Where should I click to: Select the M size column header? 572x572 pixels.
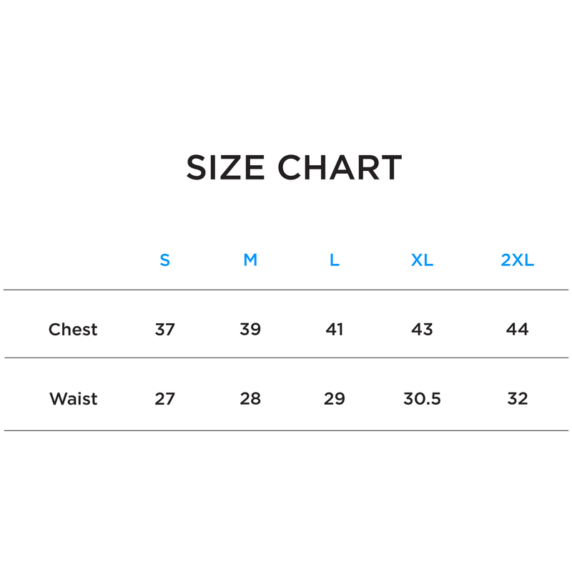(x=250, y=260)
